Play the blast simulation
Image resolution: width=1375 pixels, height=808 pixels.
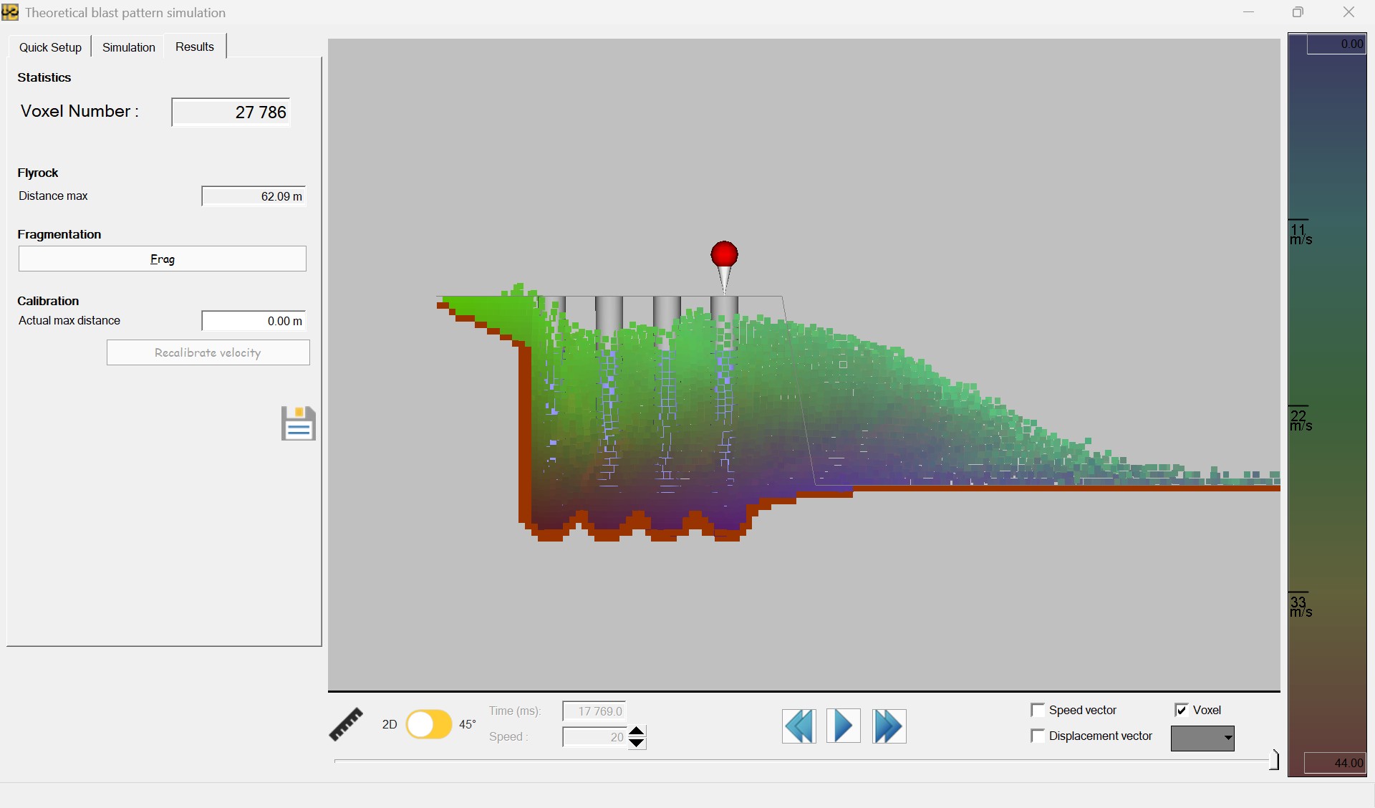[x=843, y=726]
